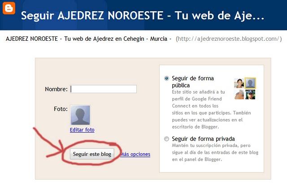
Task: Click the 'Este sitio se añadirá' description text
Action: tap(211, 109)
